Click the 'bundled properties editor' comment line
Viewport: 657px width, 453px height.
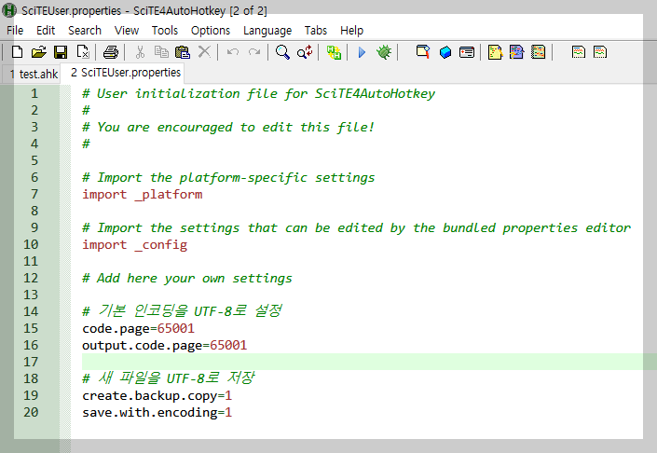click(357, 228)
